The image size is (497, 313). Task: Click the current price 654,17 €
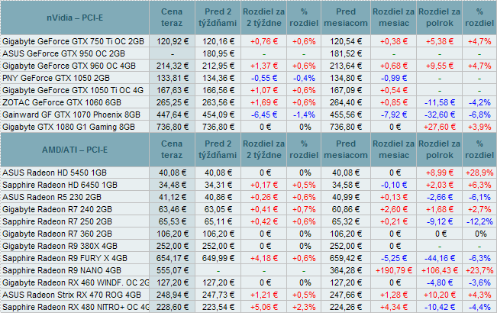click(x=172, y=258)
